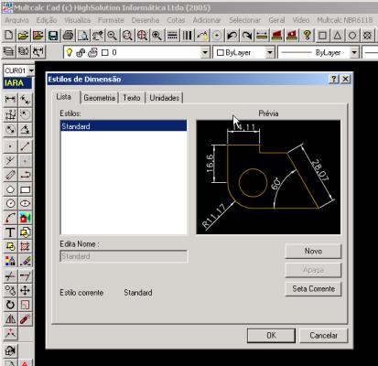This screenshot has height=366, width=378.
Task: Select the hatch pattern tool
Action: click(25, 246)
